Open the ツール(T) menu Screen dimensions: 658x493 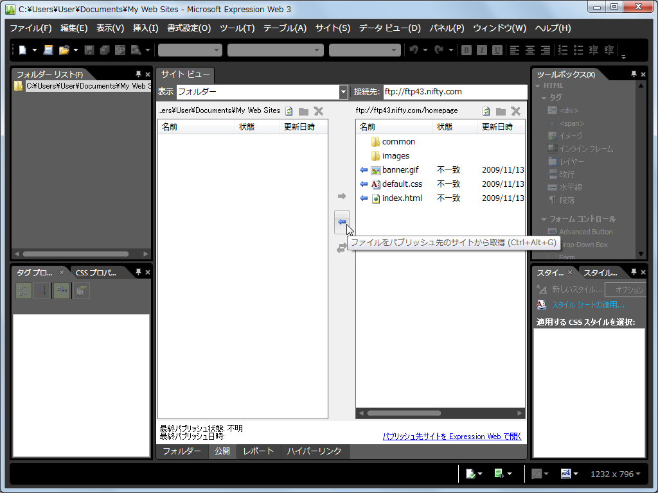pos(237,28)
